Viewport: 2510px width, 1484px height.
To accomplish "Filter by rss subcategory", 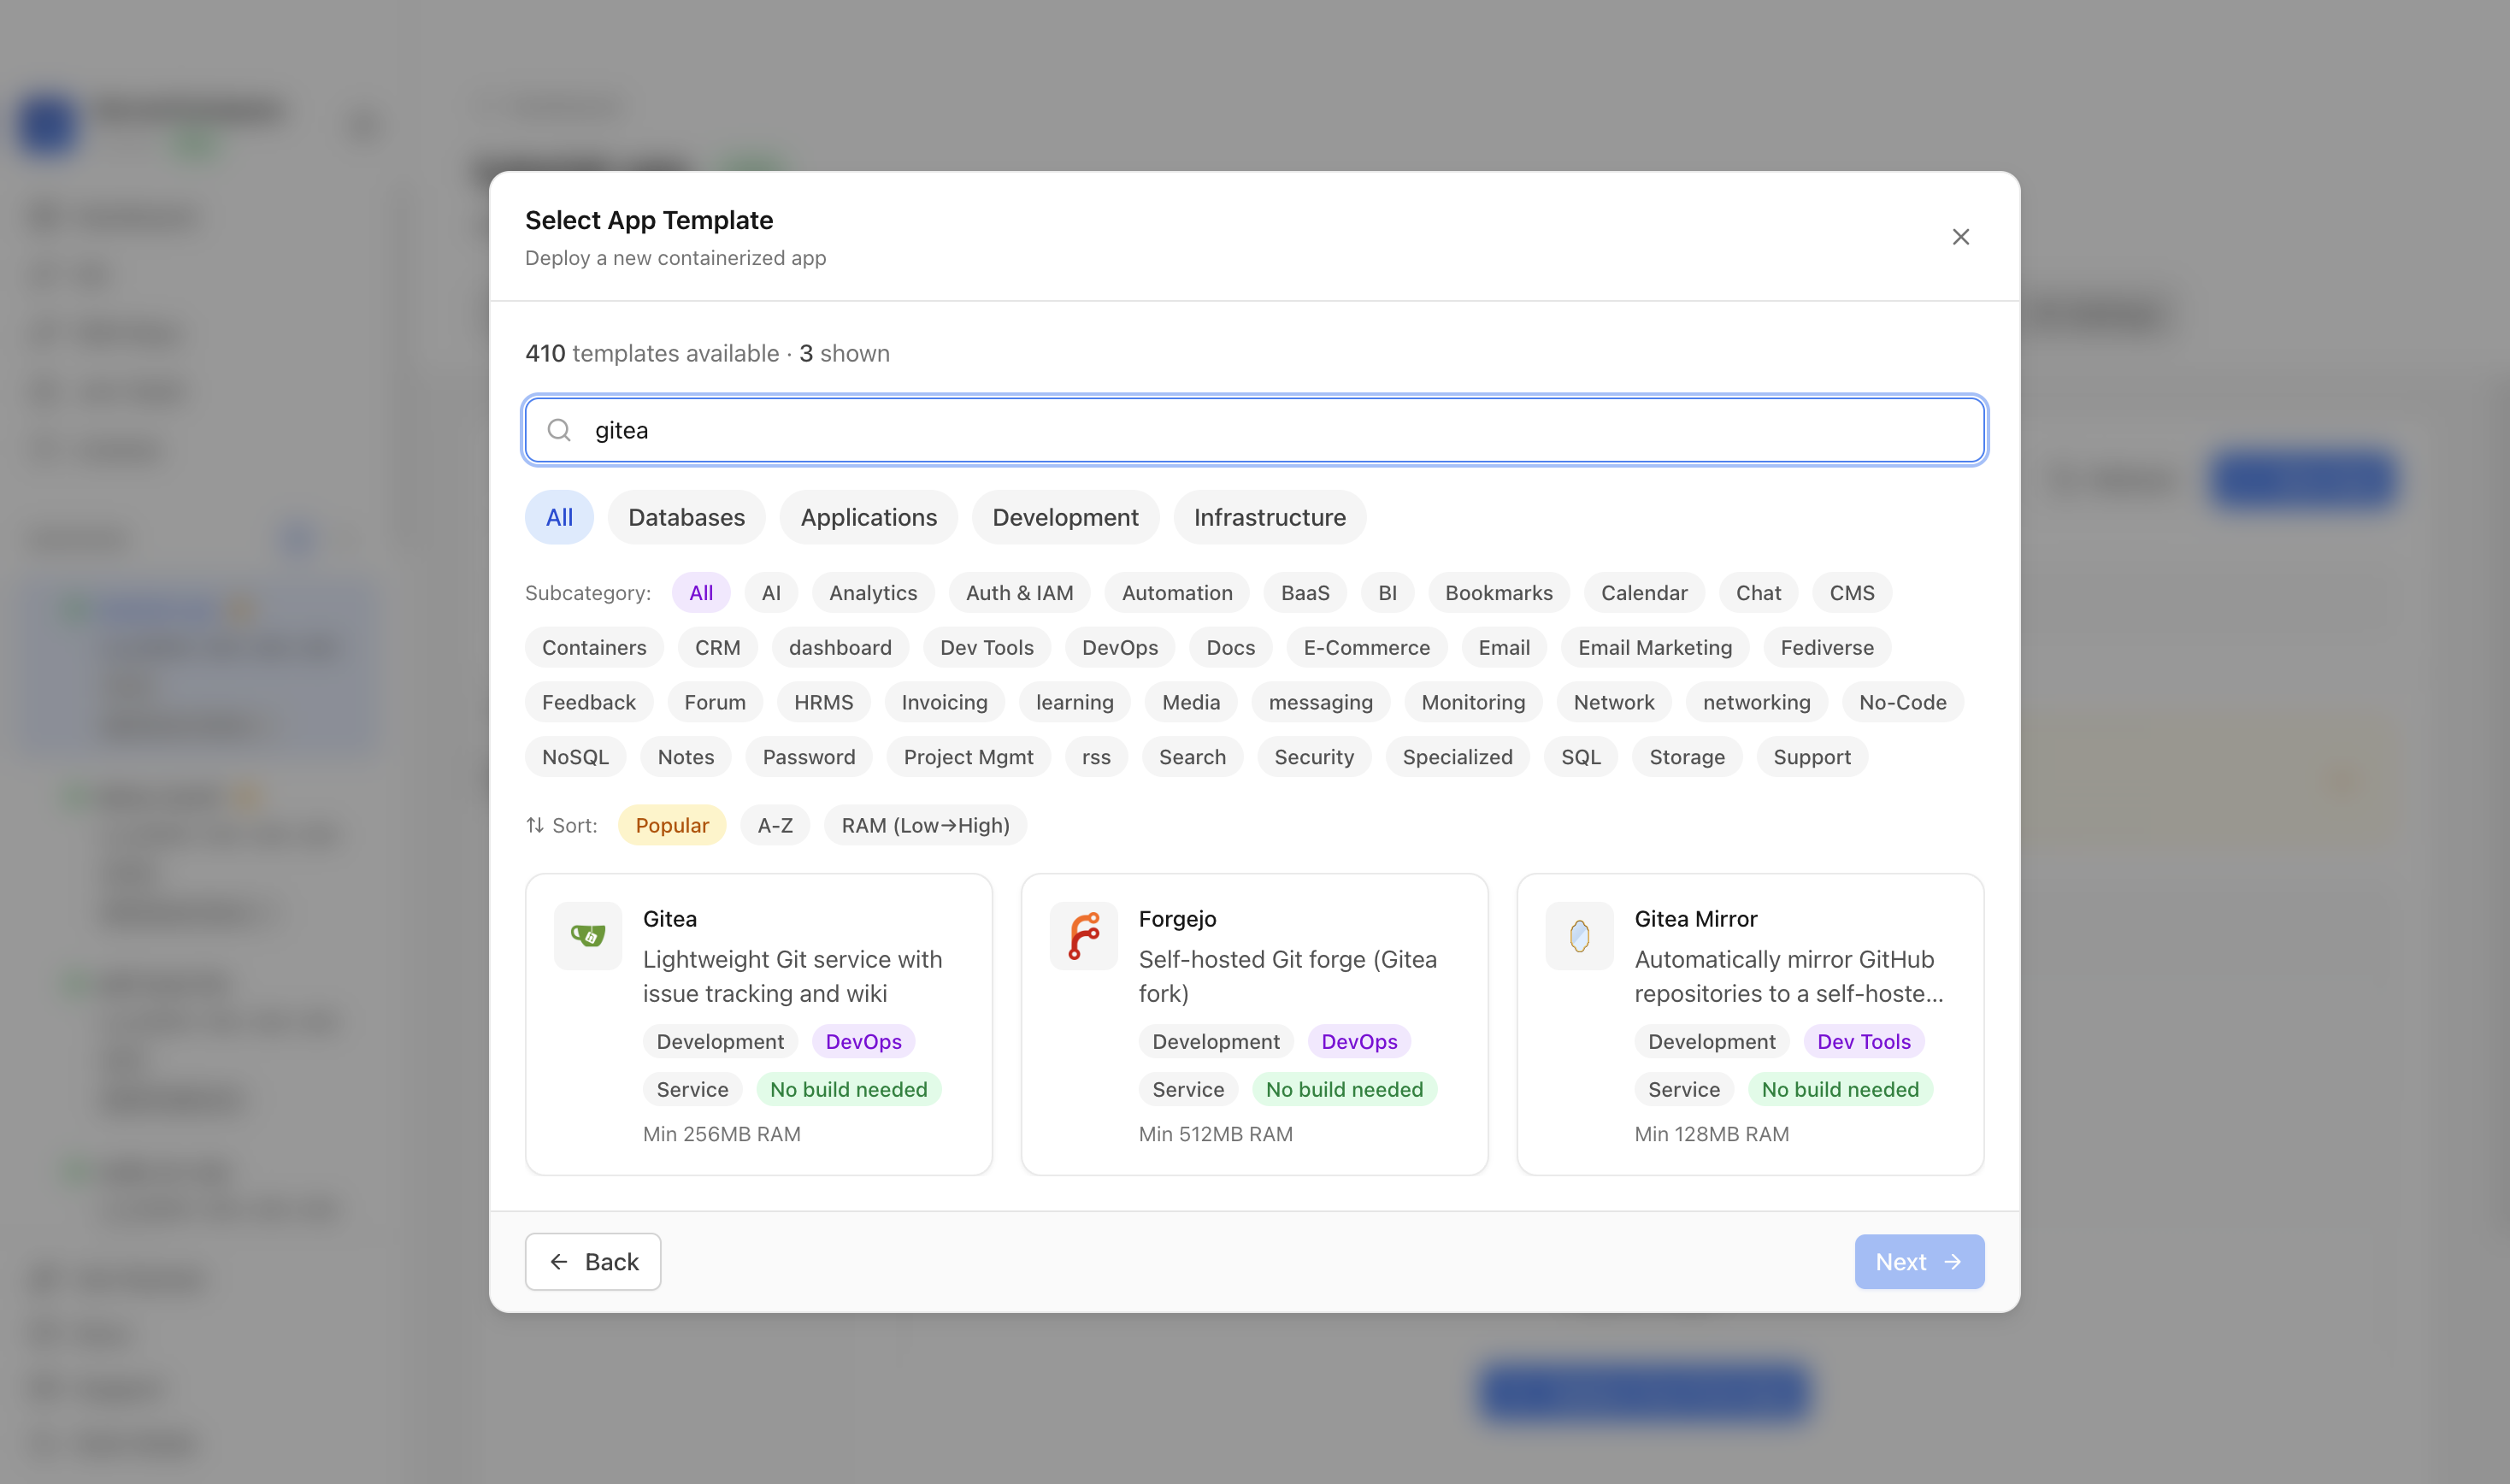I will 1096,757.
